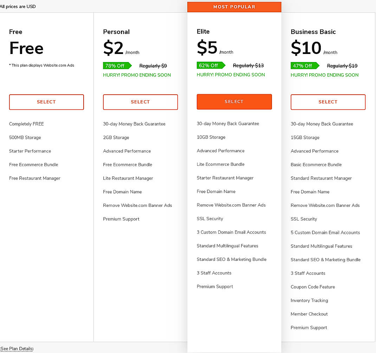376x353 pixels.
Task: Click the Business Basic plan heading
Action: (313, 32)
